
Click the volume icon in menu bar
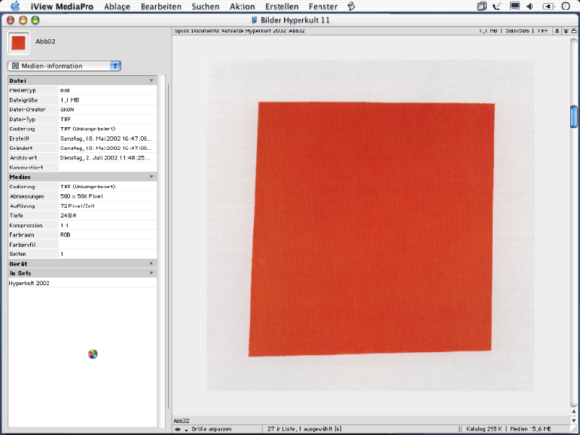coord(530,7)
